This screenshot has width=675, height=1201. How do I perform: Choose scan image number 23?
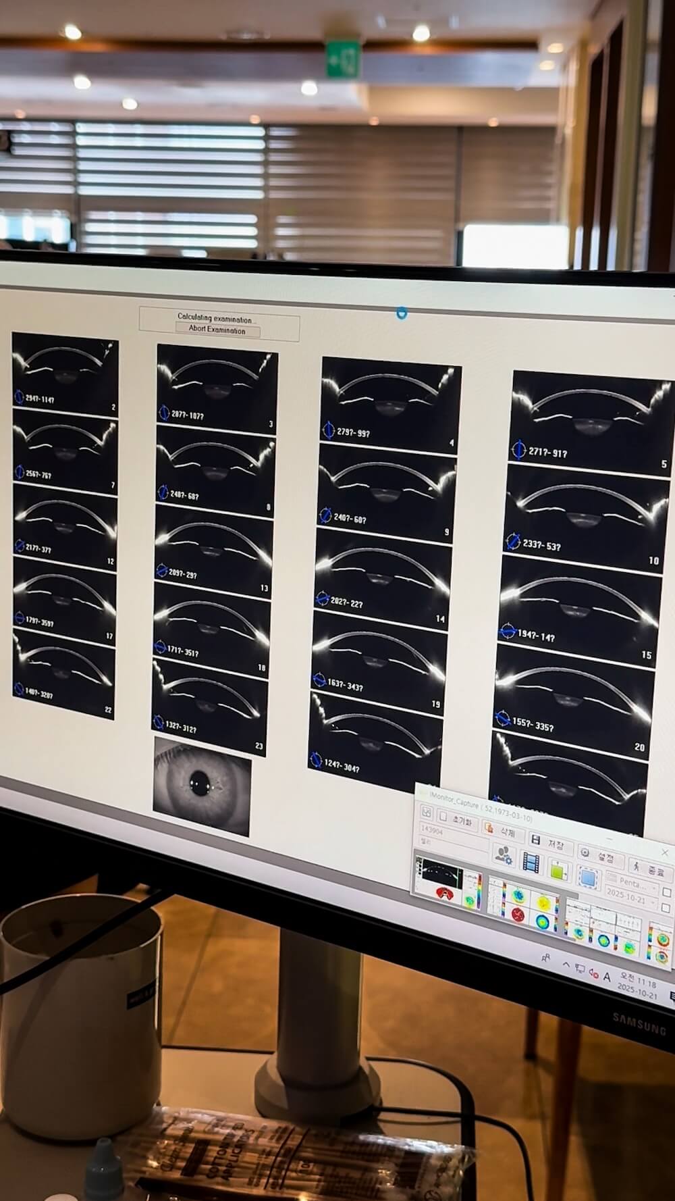(x=210, y=708)
